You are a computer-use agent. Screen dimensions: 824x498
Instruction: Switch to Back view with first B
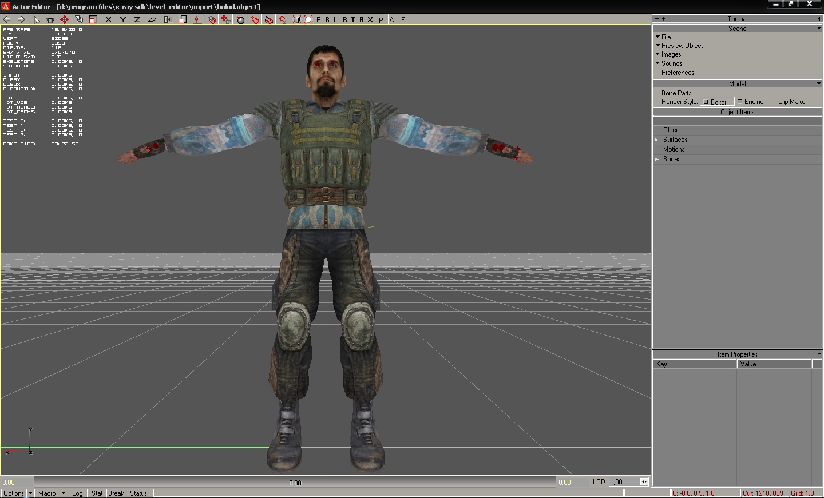[327, 19]
